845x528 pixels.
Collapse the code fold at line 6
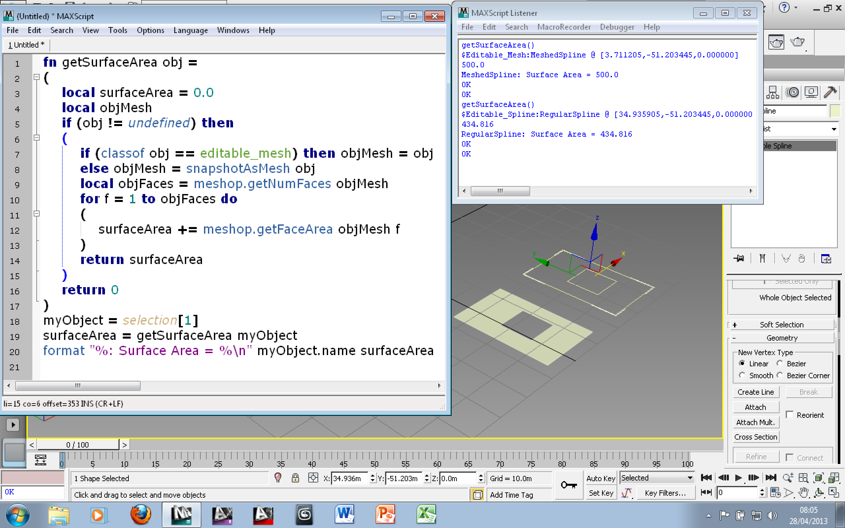37,138
